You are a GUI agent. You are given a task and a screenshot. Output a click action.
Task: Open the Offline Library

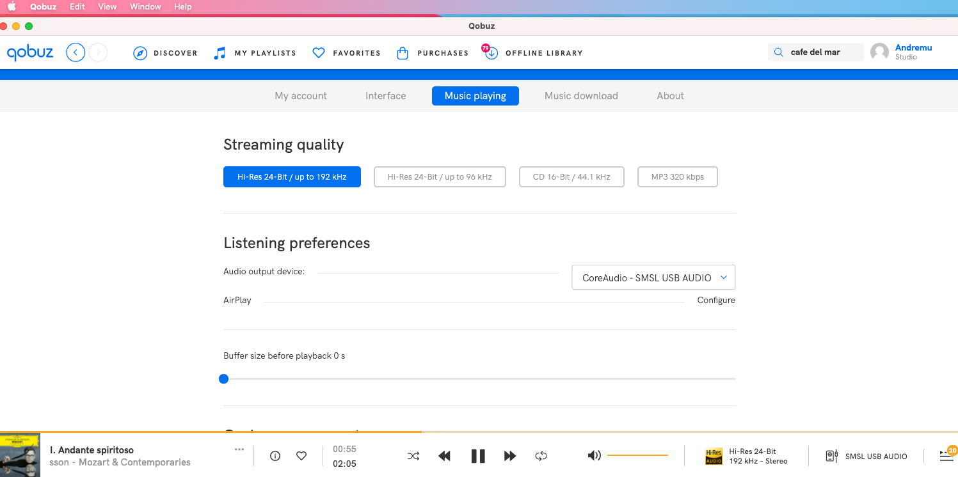532,53
